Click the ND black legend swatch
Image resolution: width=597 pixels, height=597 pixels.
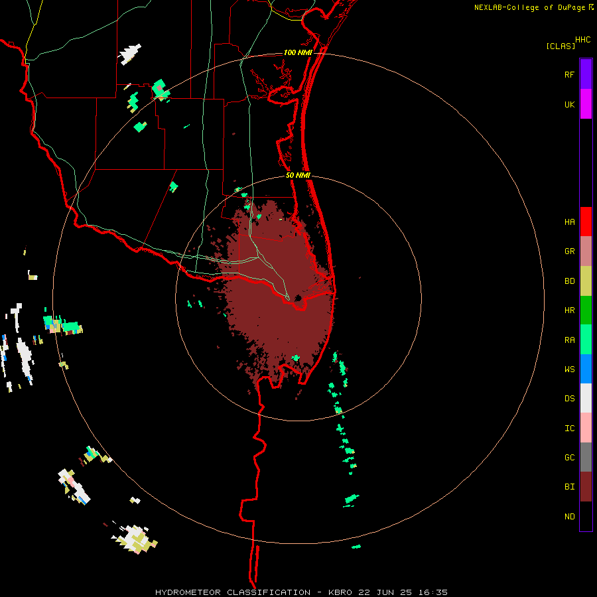(x=586, y=516)
